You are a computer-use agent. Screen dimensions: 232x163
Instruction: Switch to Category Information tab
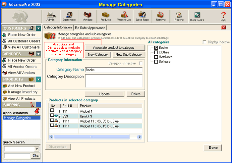coord(58,27)
